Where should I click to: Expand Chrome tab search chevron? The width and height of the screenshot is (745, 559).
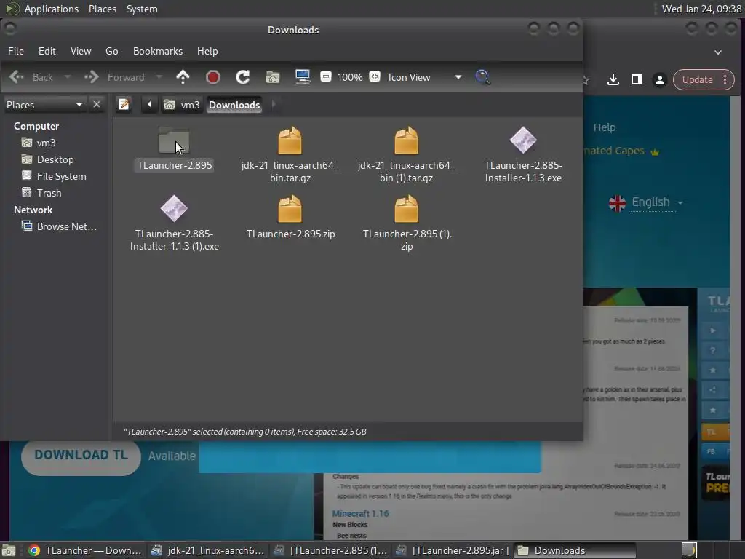pyautogui.click(x=718, y=52)
